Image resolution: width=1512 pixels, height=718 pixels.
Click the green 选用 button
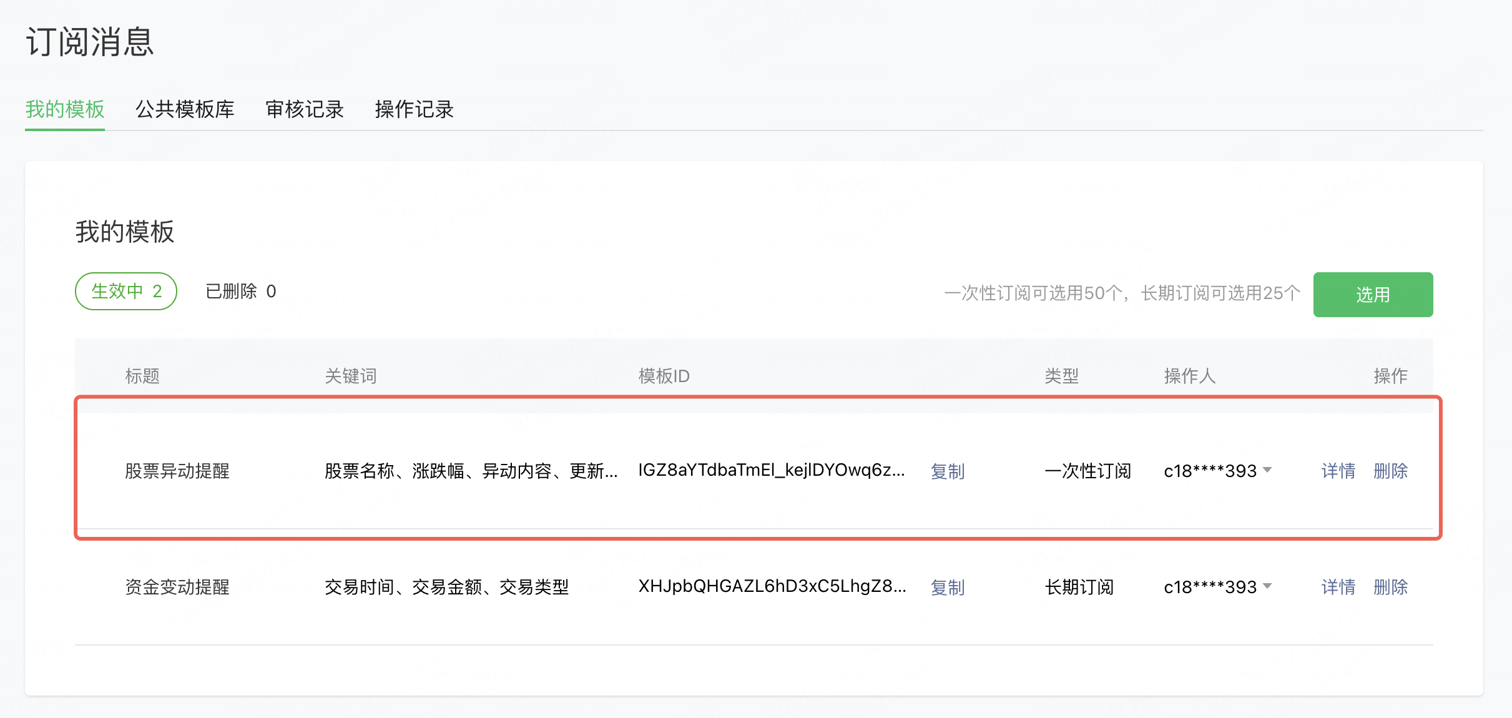[x=1372, y=294]
